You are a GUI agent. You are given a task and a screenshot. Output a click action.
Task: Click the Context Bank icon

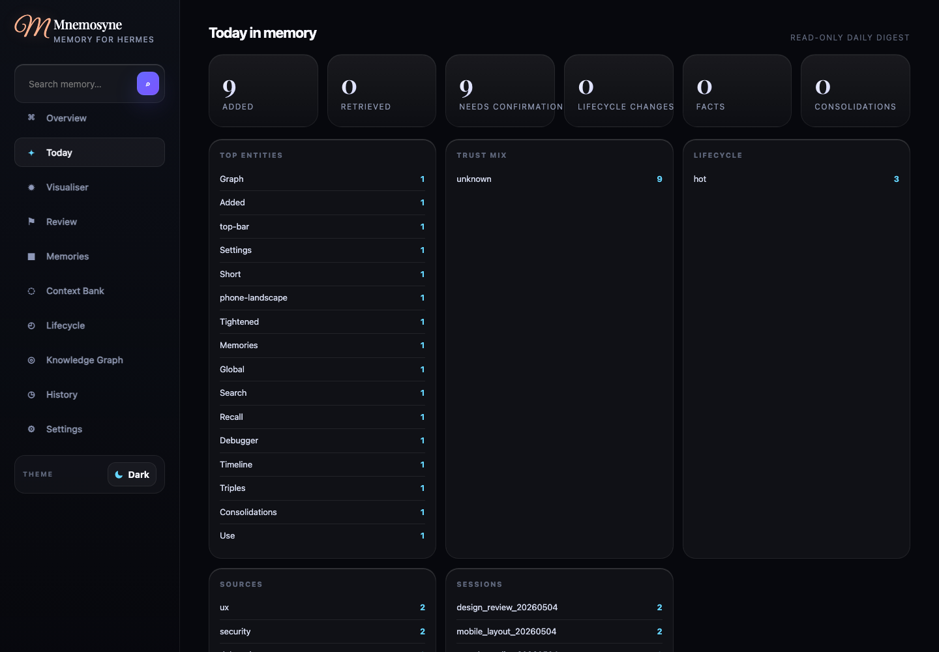point(31,291)
